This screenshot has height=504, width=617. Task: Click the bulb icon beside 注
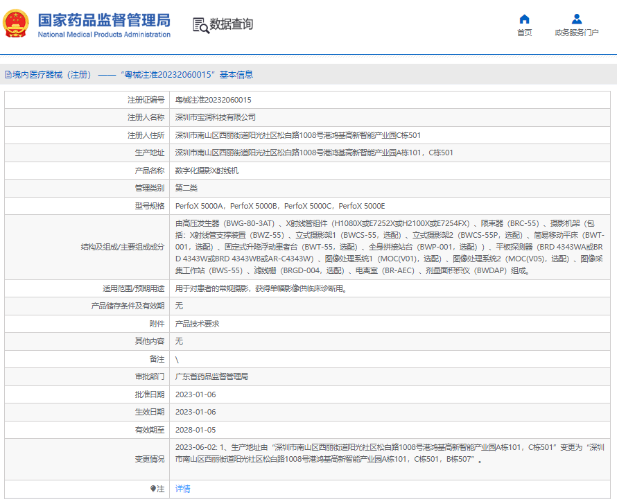tap(153, 489)
